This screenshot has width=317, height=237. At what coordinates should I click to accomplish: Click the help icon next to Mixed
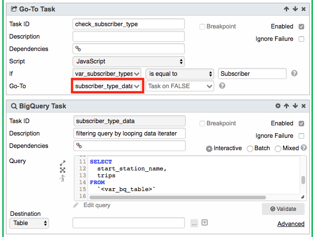point(304,148)
